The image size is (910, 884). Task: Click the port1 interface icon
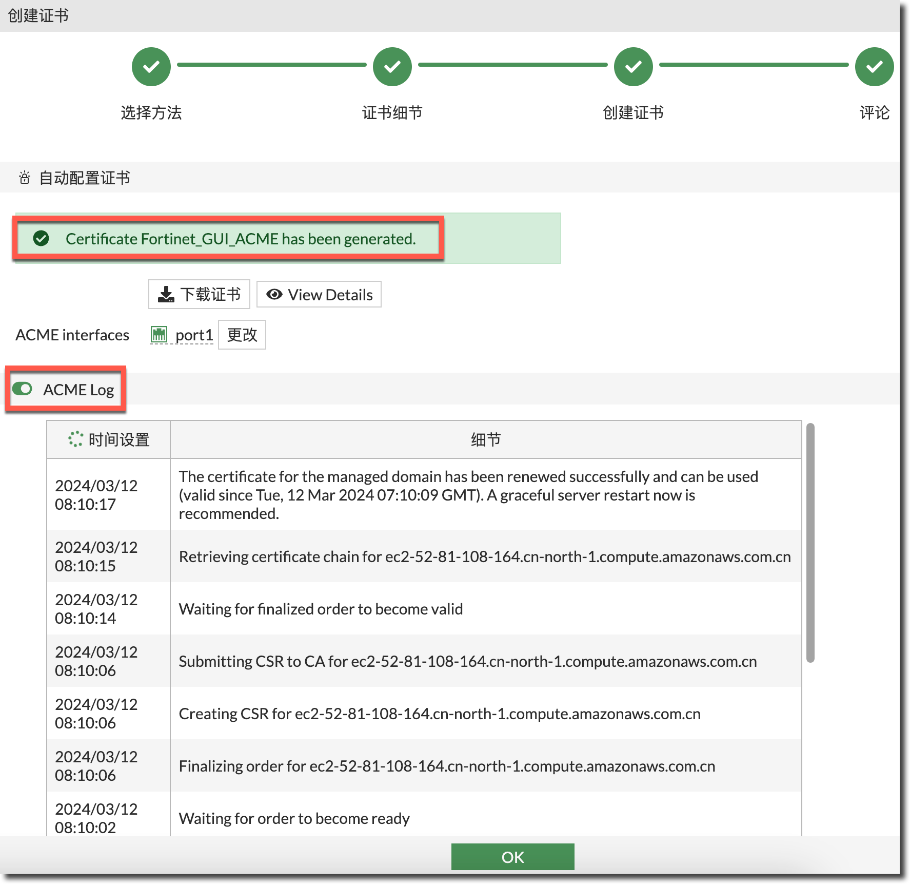159,335
